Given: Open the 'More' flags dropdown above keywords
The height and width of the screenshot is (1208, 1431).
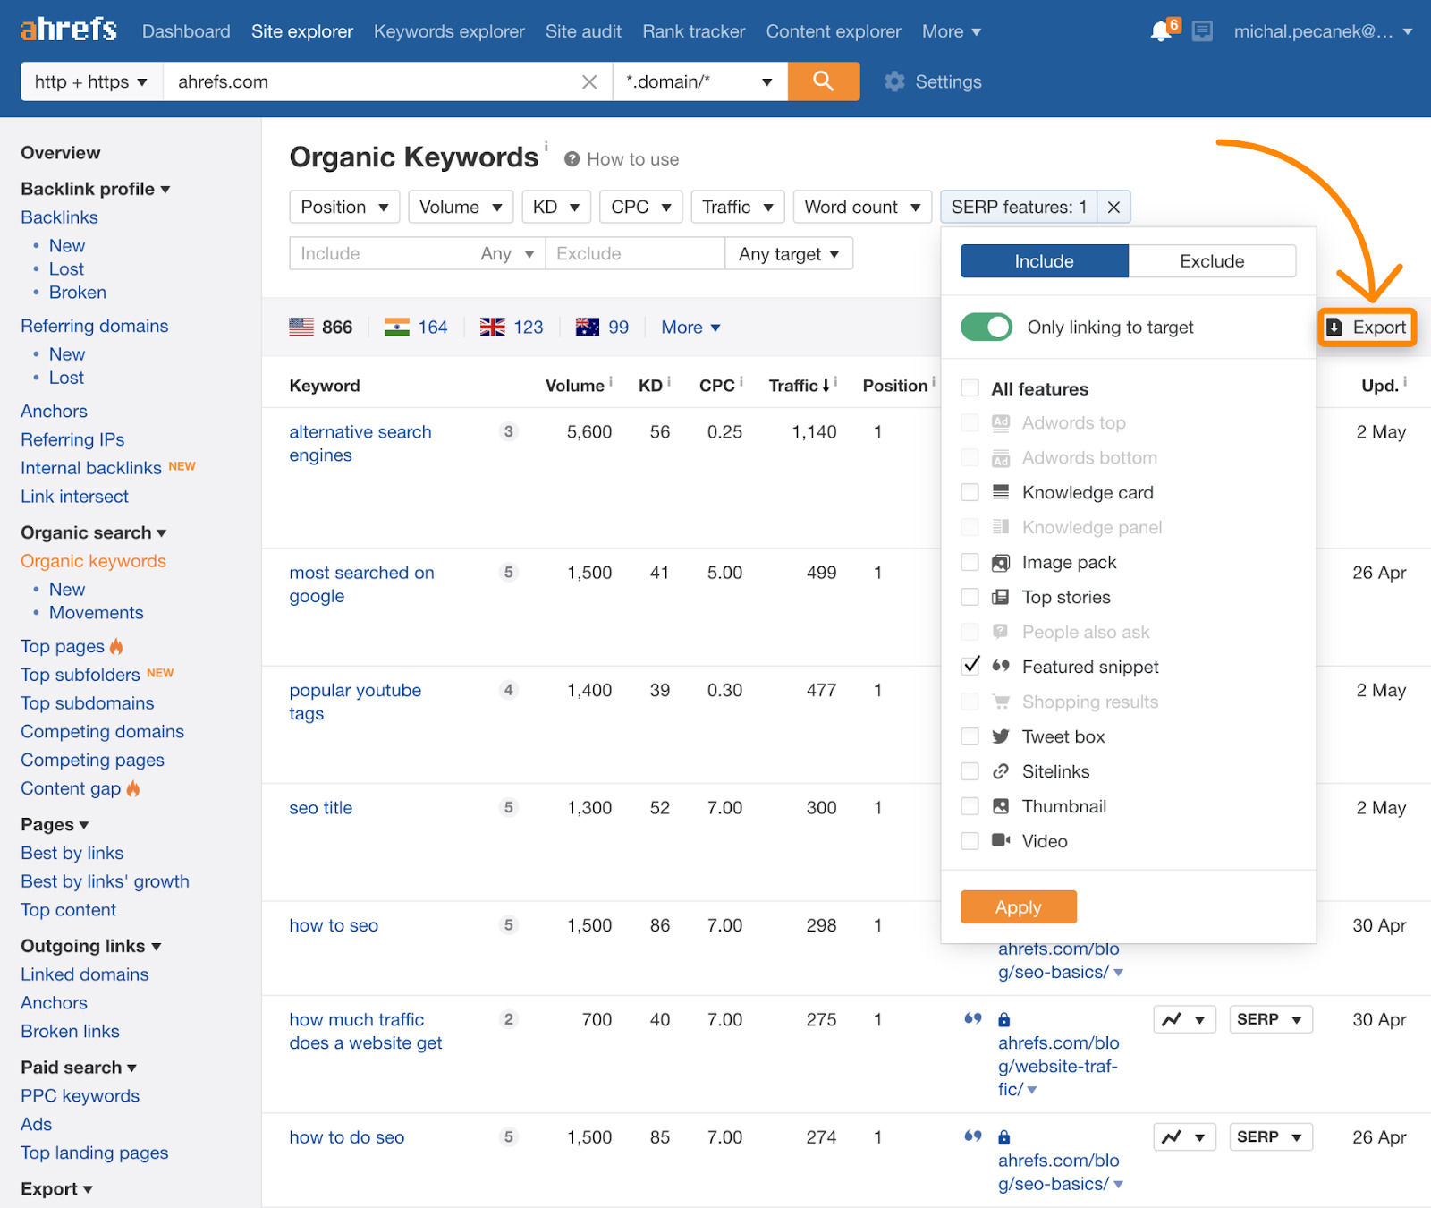Looking at the screenshot, I should click(x=689, y=327).
